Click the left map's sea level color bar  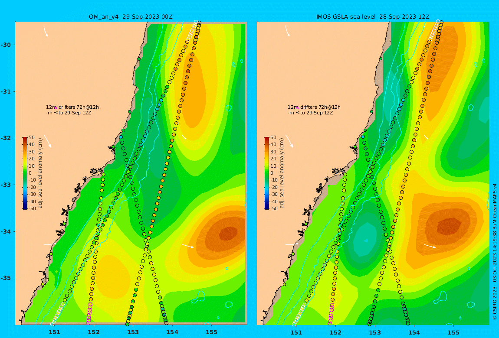(25, 173)
